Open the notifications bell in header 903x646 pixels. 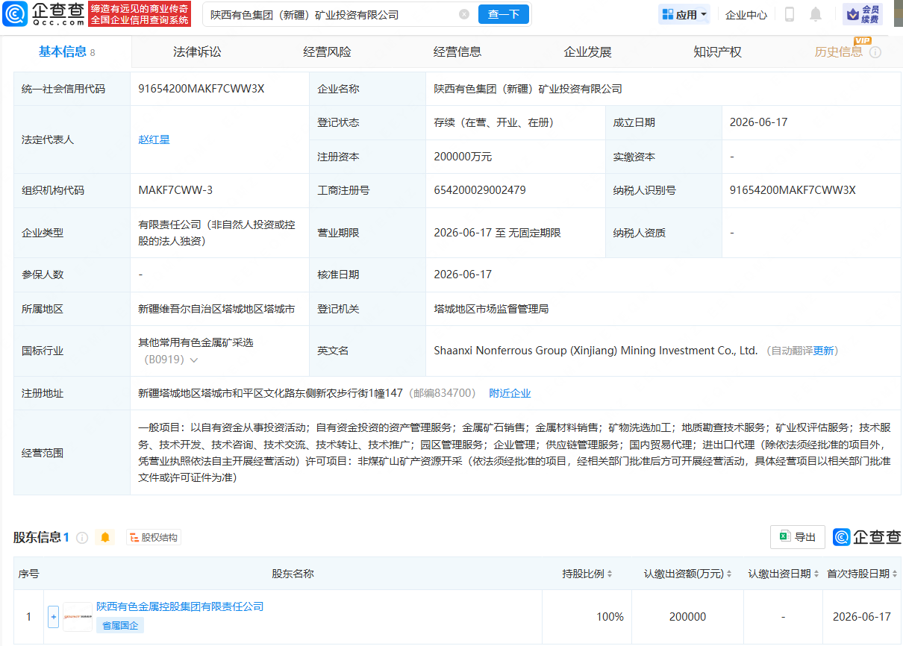[x=816, y=14]
